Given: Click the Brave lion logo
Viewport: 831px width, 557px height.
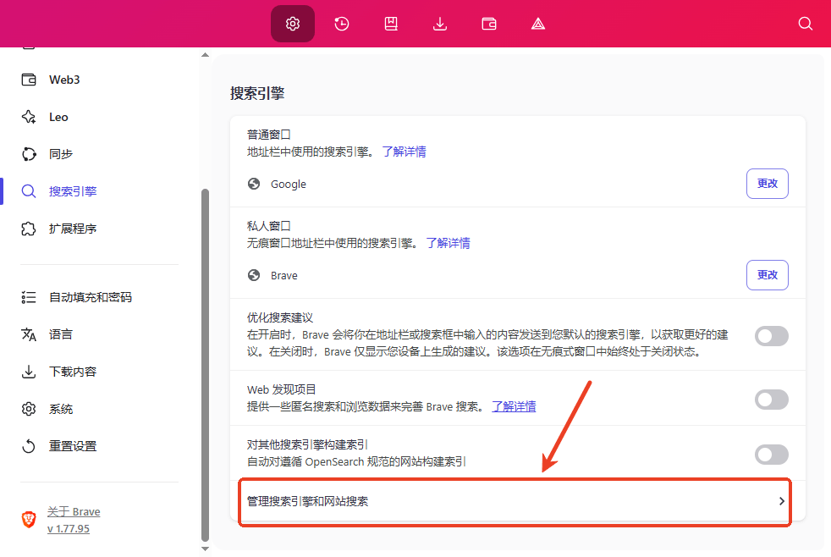Looking at the screenshot, I should click(x=29, y=520).
